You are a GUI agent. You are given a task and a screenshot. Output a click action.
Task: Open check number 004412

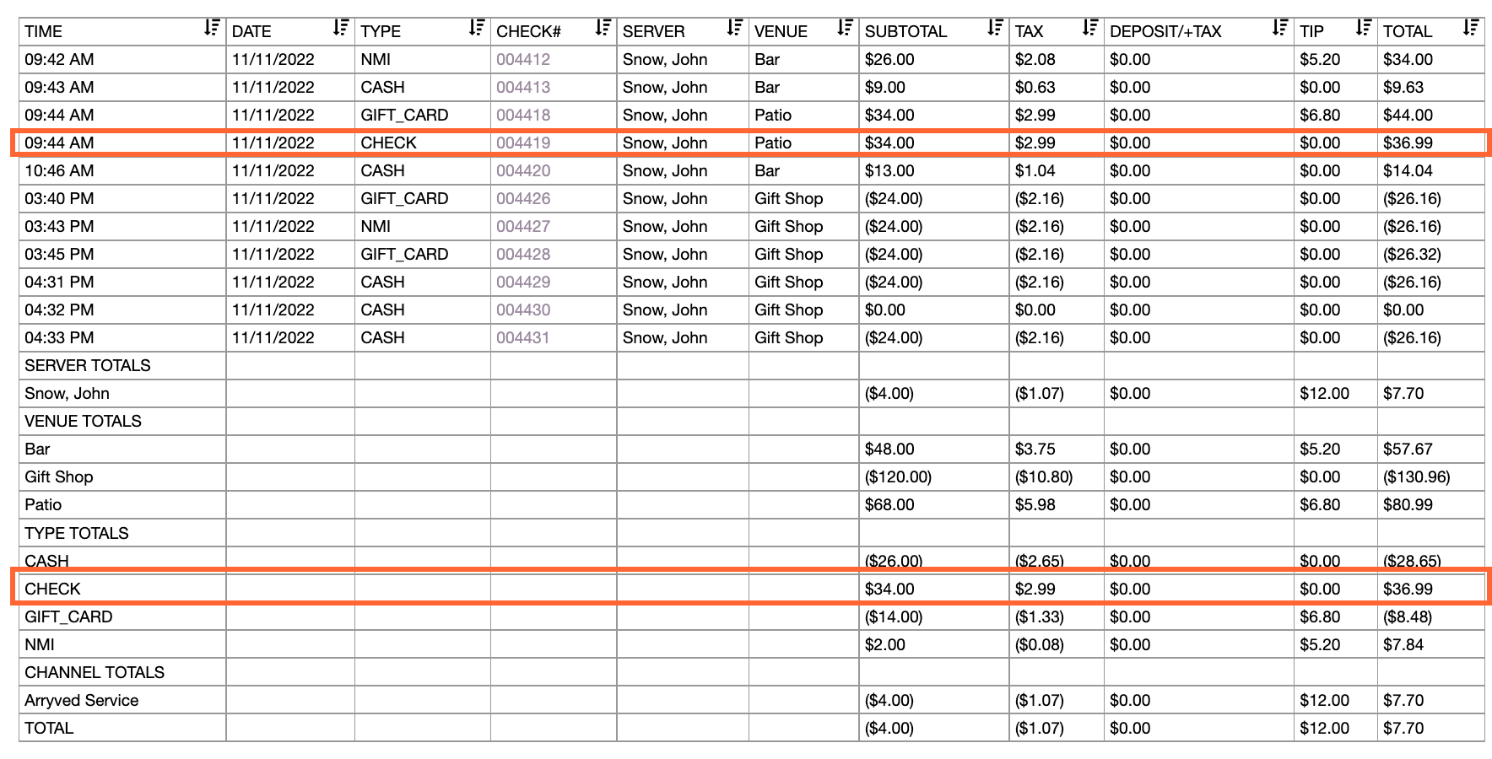(x=523, y=59)
